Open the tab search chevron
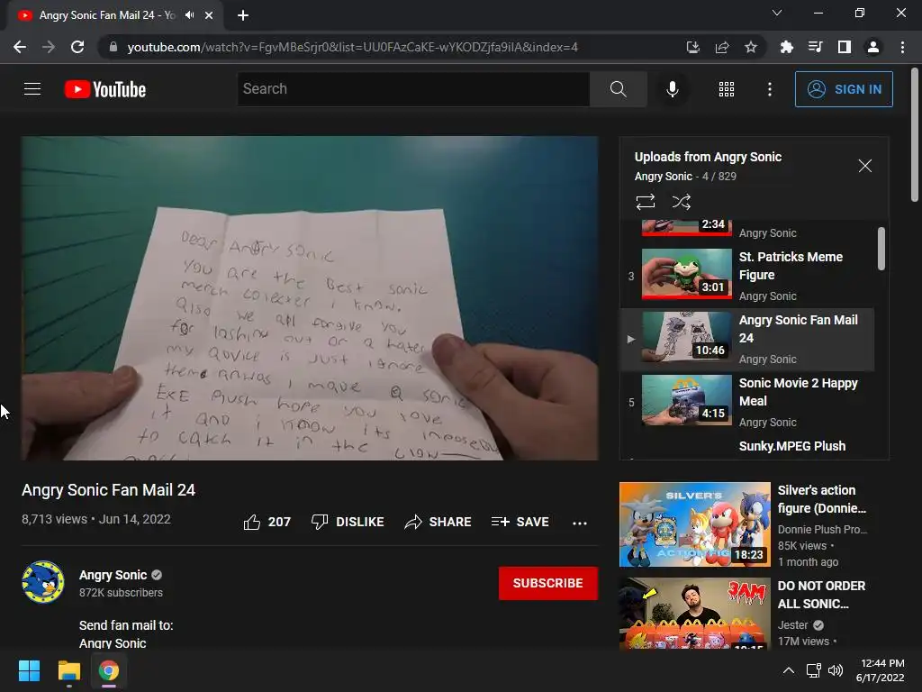Image resolution: width=922 pixels, height=692 pixels. 777,13
